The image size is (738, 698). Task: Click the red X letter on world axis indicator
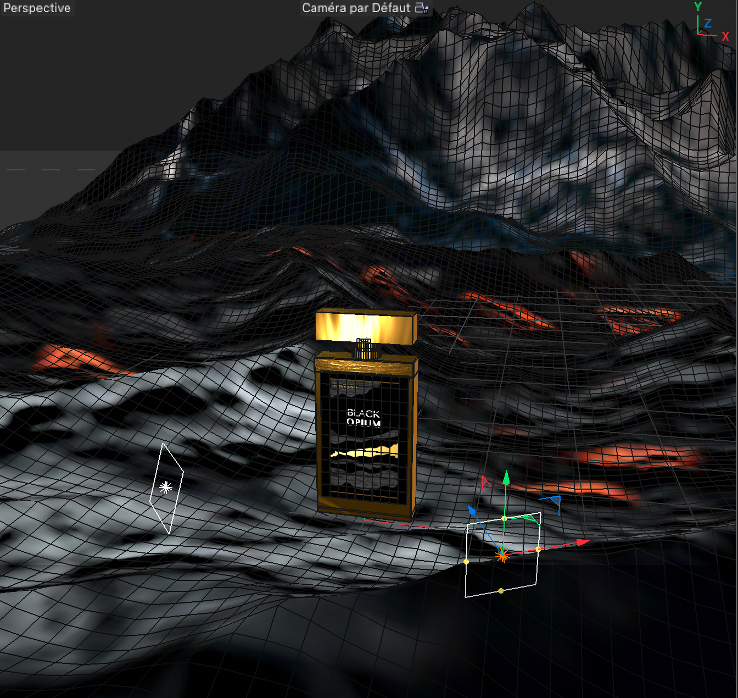(725, 37)
